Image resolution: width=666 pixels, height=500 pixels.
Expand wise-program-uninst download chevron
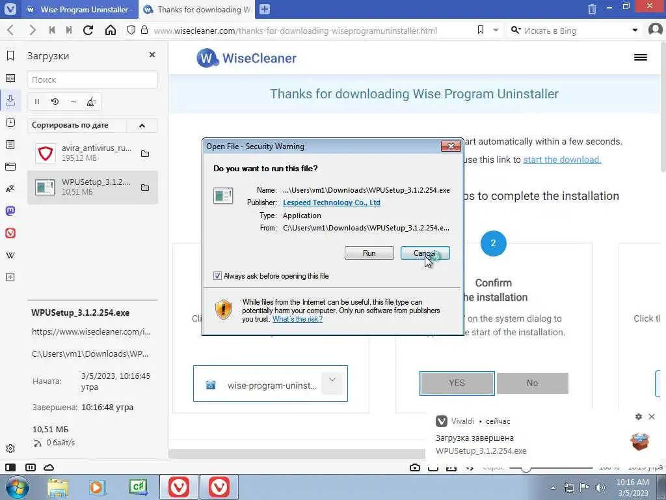coord(332,382)
